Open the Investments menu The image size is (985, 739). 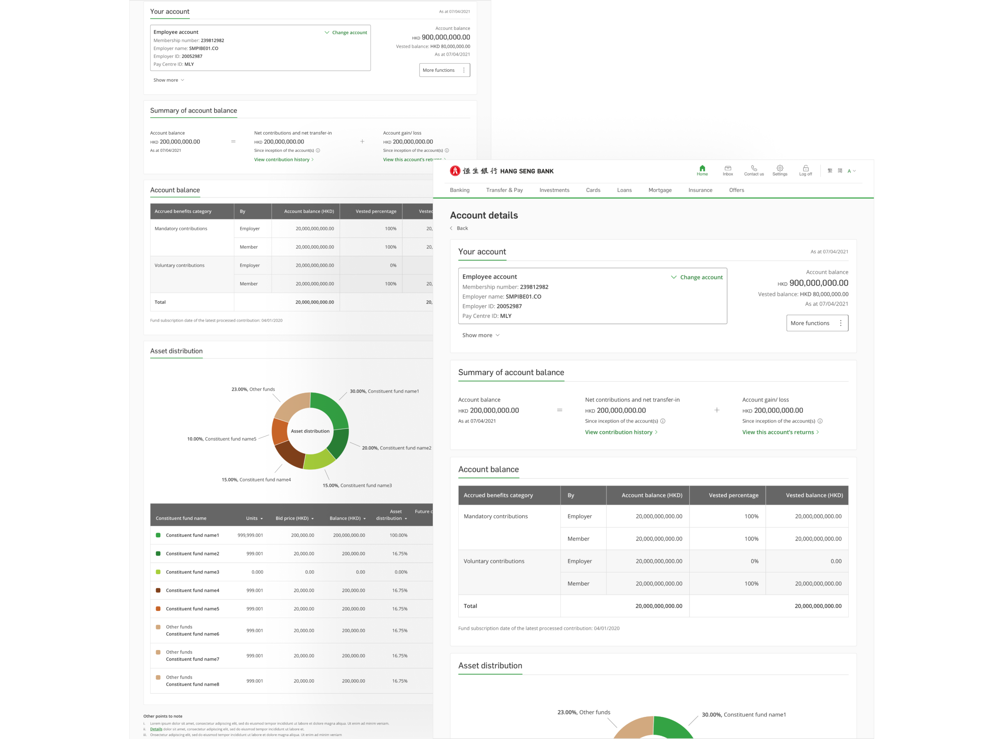(554, 190)
